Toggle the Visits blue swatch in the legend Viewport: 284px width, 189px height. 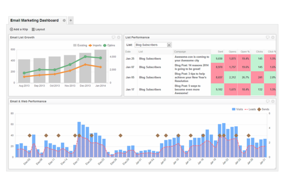234,109
